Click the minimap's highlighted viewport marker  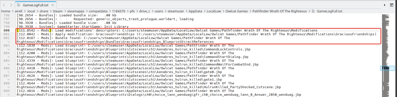click(x=387, y=68)
